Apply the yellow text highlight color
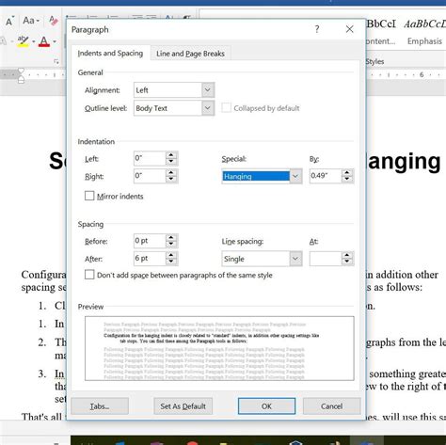This screenshot has height=445, width=446. click(x=23, y=41)
